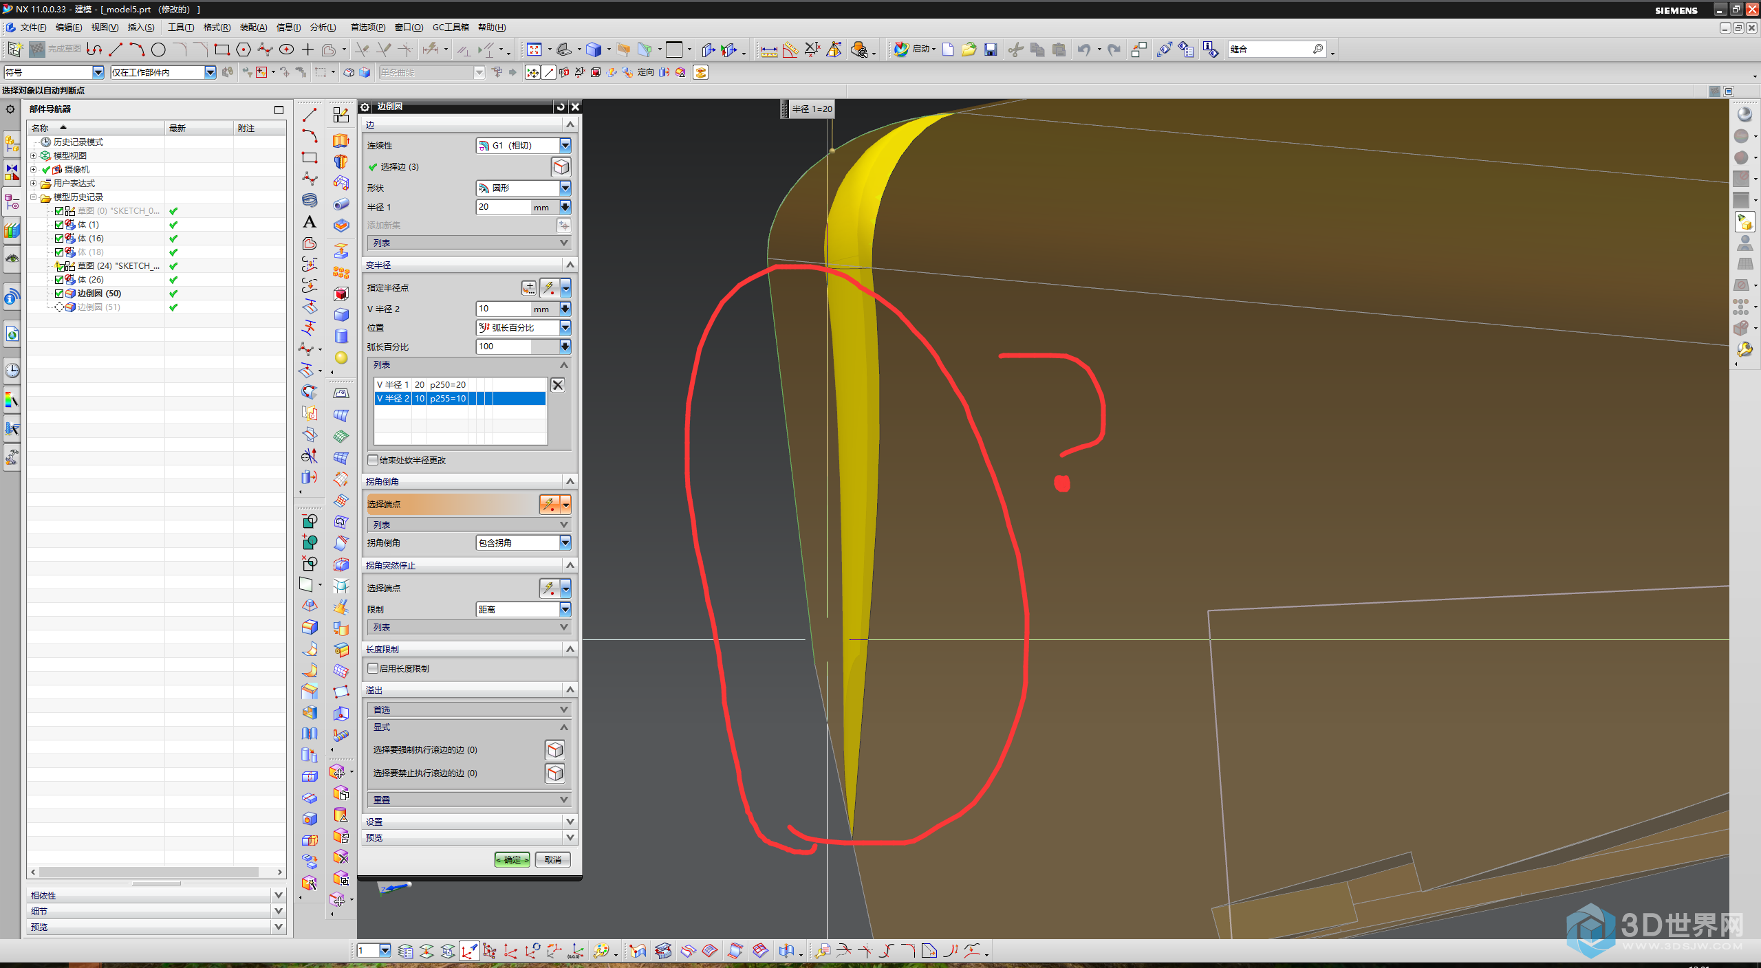Open the 文件(F) menu
The width and height of the screenshot is (1761, 968).
(32, 27)
